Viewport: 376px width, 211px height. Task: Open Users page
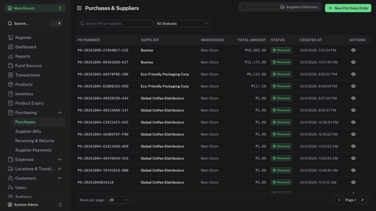pyautogui.click(x=35, y=188)
